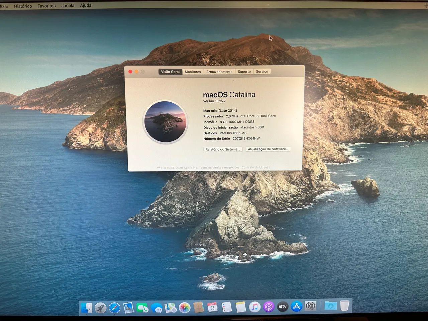The width and height of the screenshot is (428, 321).
Task: Click the Atualização de Software button
Action: [x=268, y=149]
